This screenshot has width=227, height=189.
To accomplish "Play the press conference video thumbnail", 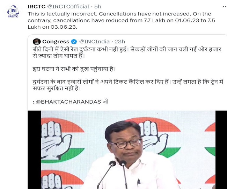I will [x=127, y=150].
